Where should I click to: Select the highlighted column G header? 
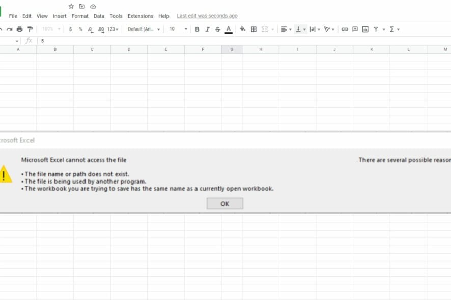point(232,49)
